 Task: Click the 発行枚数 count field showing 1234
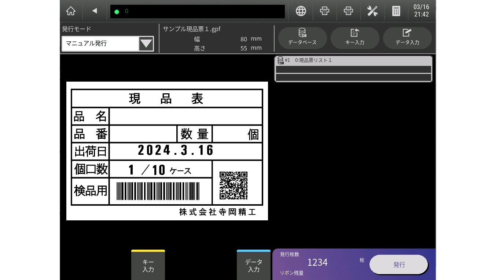pyautogui.click(x=317, y=262)
